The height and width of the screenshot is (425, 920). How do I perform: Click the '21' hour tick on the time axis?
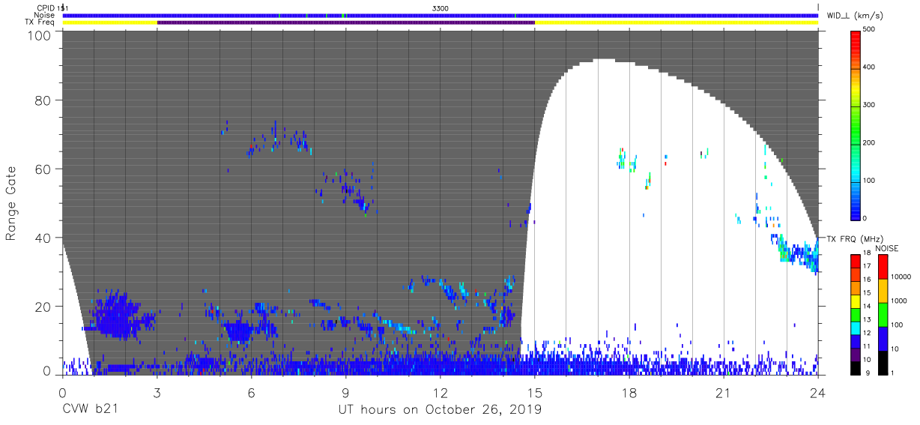pyautogui.click(x=724, y=392)
